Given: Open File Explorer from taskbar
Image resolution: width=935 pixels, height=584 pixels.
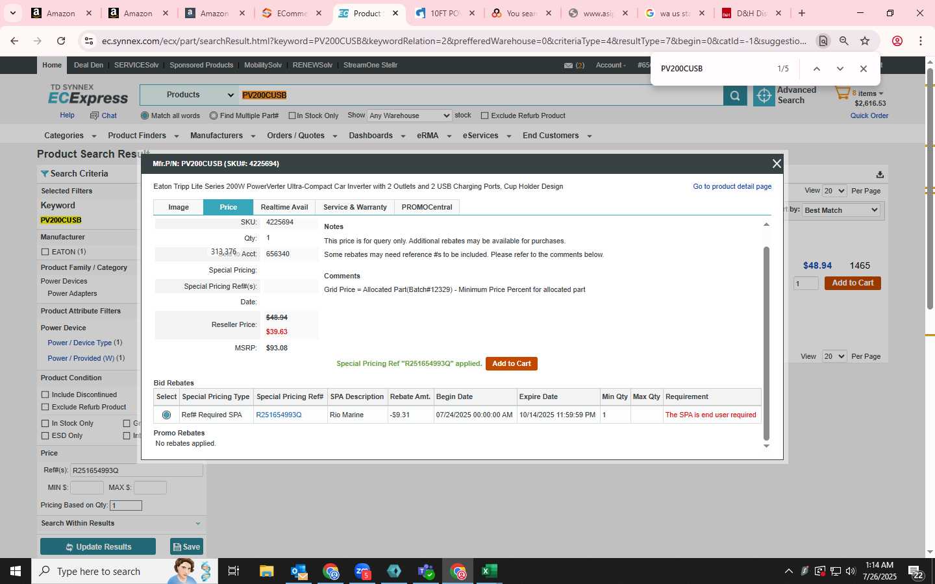Looking at the screenshot, I should [x=266, y=571].
